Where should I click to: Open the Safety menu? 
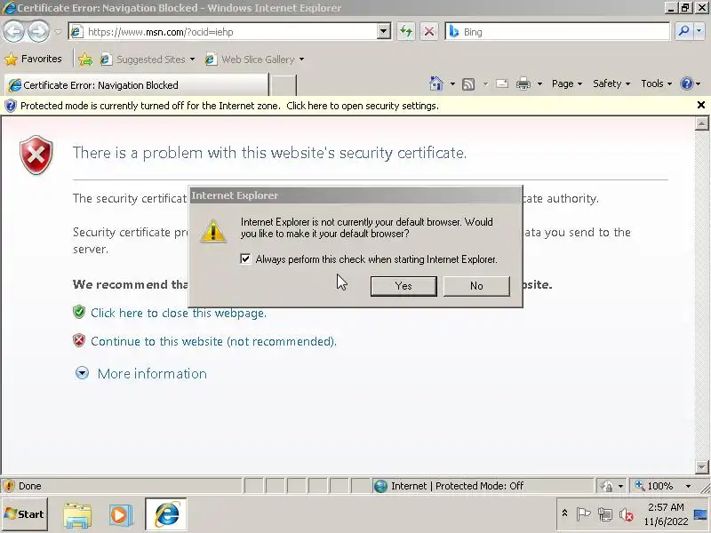(611, 84)
